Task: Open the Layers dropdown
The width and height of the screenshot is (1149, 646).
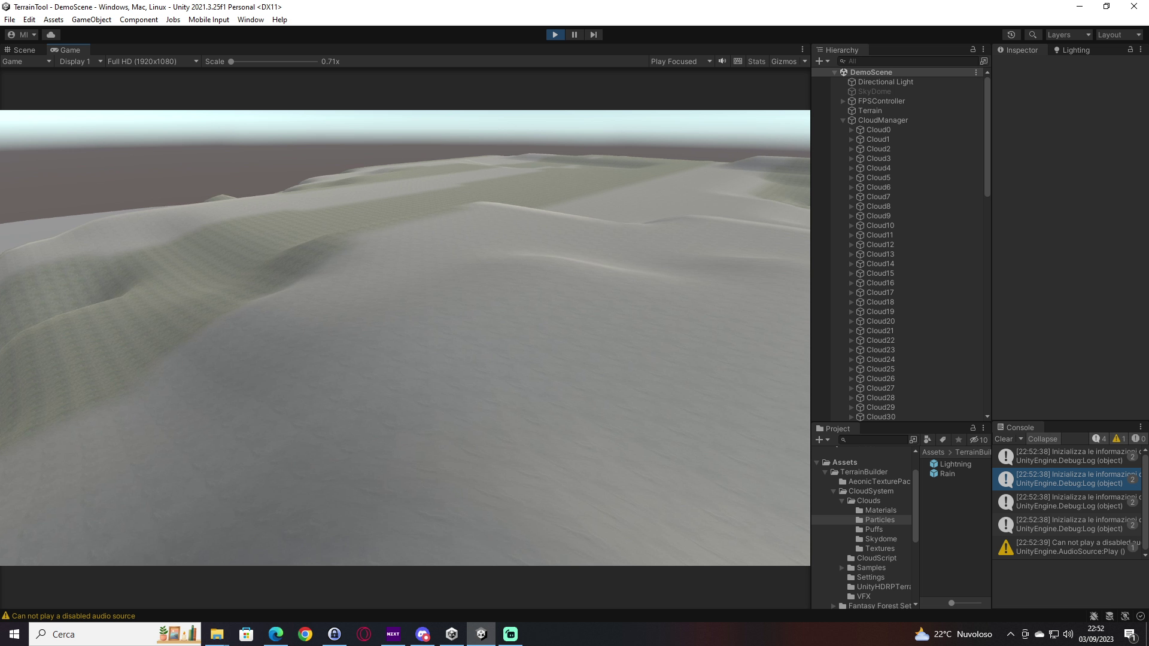Action: [x=1069, y=35]
